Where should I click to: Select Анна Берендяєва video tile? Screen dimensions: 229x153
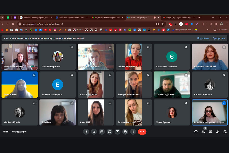pos(20,57)
